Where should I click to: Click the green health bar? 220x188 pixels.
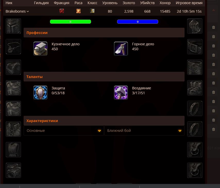pyautogui.click(x=71, y=22)
